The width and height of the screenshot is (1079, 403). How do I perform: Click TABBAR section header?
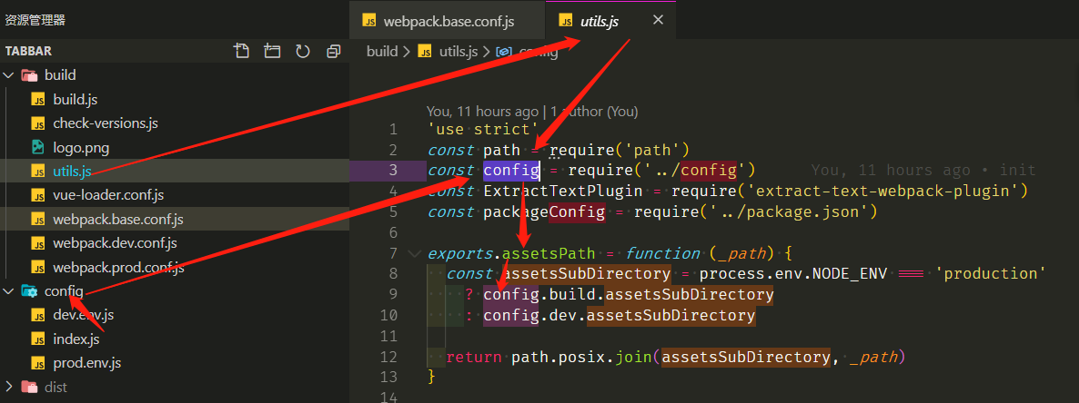click(x=28, y=52)
